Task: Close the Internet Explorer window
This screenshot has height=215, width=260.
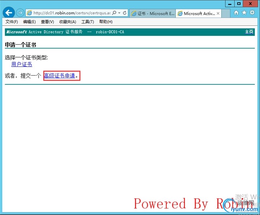Action: (251, 4)
